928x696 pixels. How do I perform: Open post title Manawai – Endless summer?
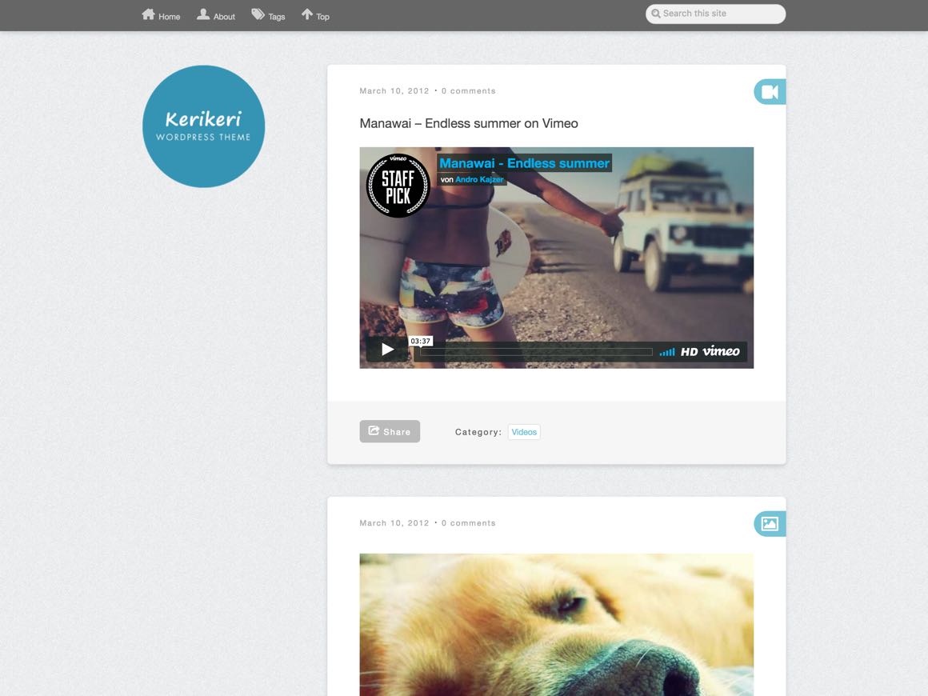[x=468, y=123]
